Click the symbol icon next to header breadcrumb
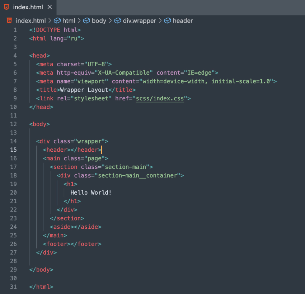Image resolution: width=305 pixels, height=294 pixels. [168, 20]
